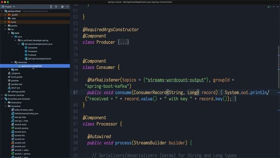Select scratch.kts file icon
The height and width of the screenshot is (158, 280).
tap(13, 136)
